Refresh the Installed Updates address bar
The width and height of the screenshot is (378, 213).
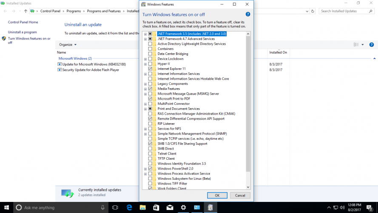(x=313, y=11)
